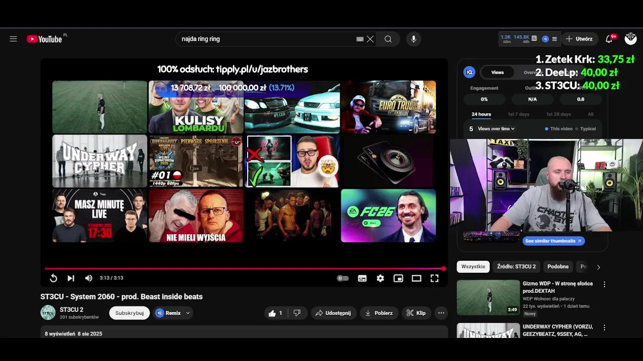Select Wszystkie filter chip
This screenshot has height=361, width=643.
tap(473, 267)
